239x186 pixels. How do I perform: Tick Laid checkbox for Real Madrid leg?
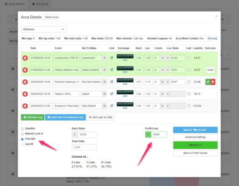point(189,106)
